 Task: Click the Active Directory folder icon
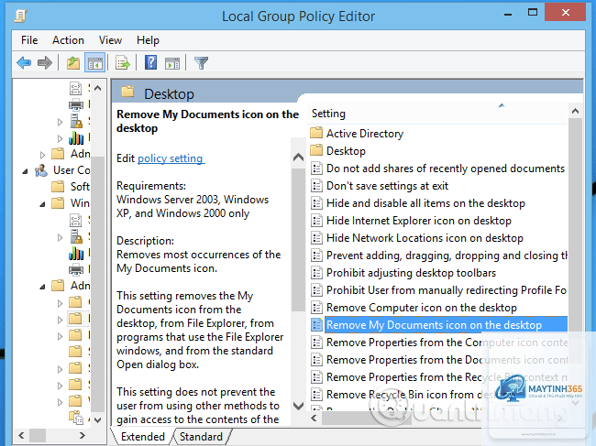pos(316,133)
